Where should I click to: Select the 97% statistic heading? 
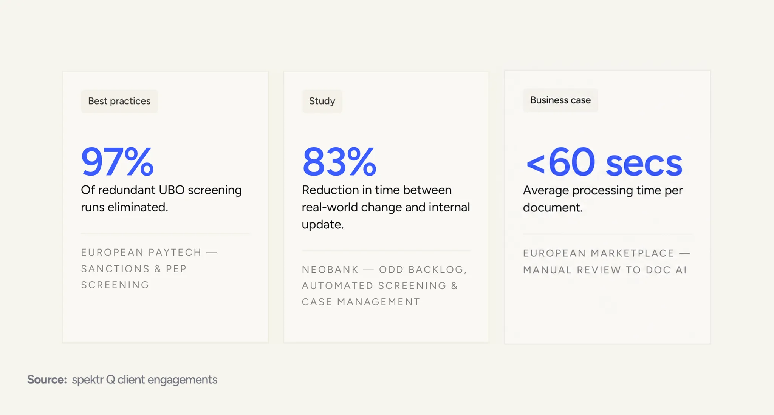[118, 162]
